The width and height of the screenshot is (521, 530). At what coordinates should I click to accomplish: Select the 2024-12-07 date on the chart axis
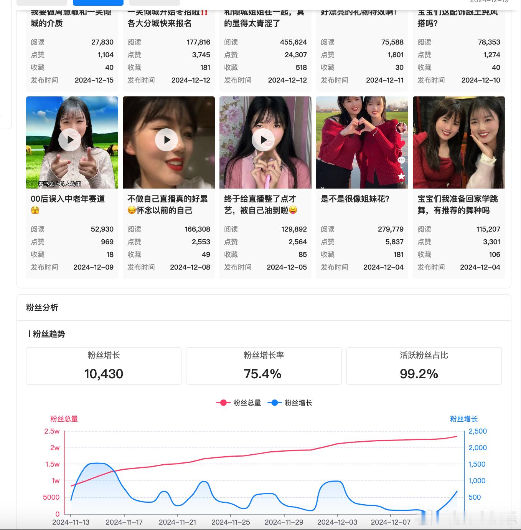click(x=391, y=522)
